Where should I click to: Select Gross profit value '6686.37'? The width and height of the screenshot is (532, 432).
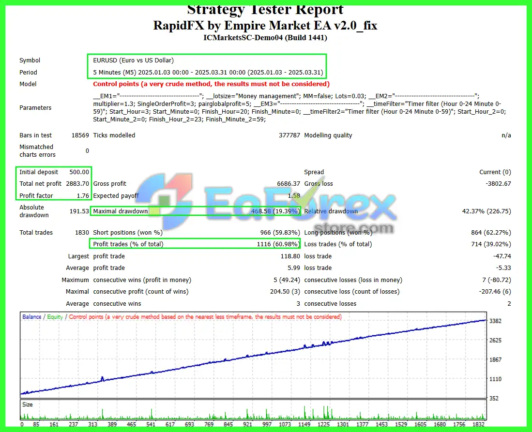pos(289,183)
